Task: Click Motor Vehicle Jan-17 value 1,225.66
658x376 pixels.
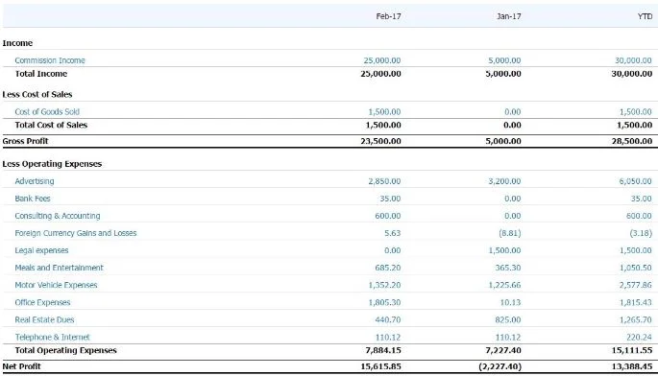Action: (x=504, y=285)
